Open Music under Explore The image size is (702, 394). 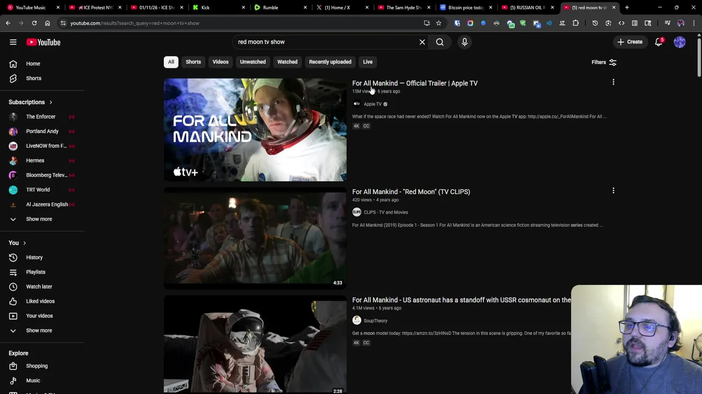pos(33,380)
